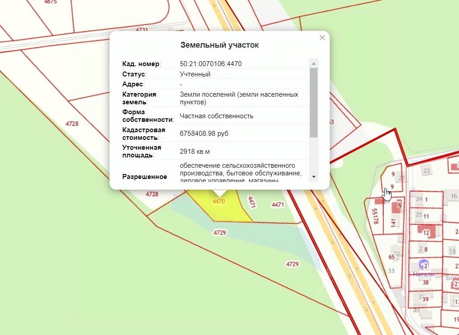Click the upper 4729 parcel label
Image resolution: width=459 pixels, height=335 pixels.
pyautogui.click(x=219, y=232)
